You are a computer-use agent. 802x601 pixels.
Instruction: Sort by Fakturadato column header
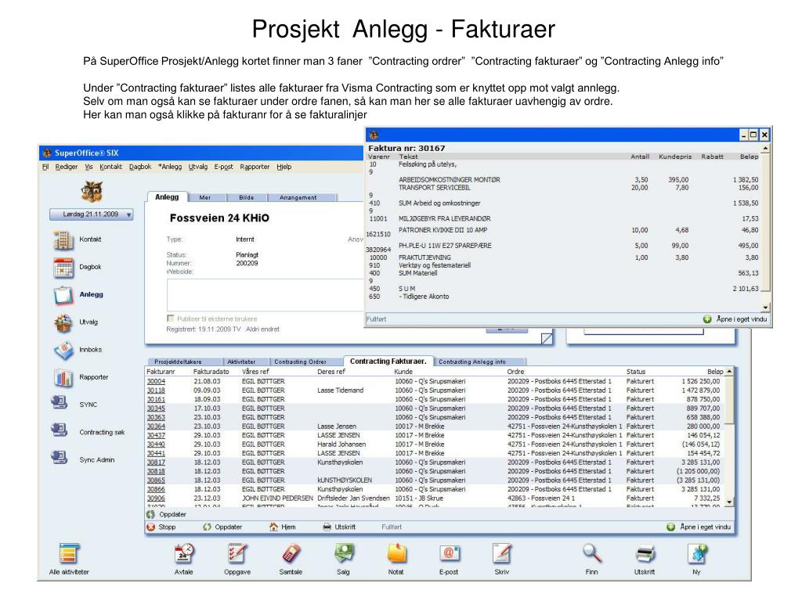211,372
